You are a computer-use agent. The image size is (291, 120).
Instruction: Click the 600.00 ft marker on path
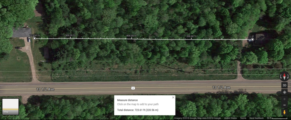click(70, 35)
